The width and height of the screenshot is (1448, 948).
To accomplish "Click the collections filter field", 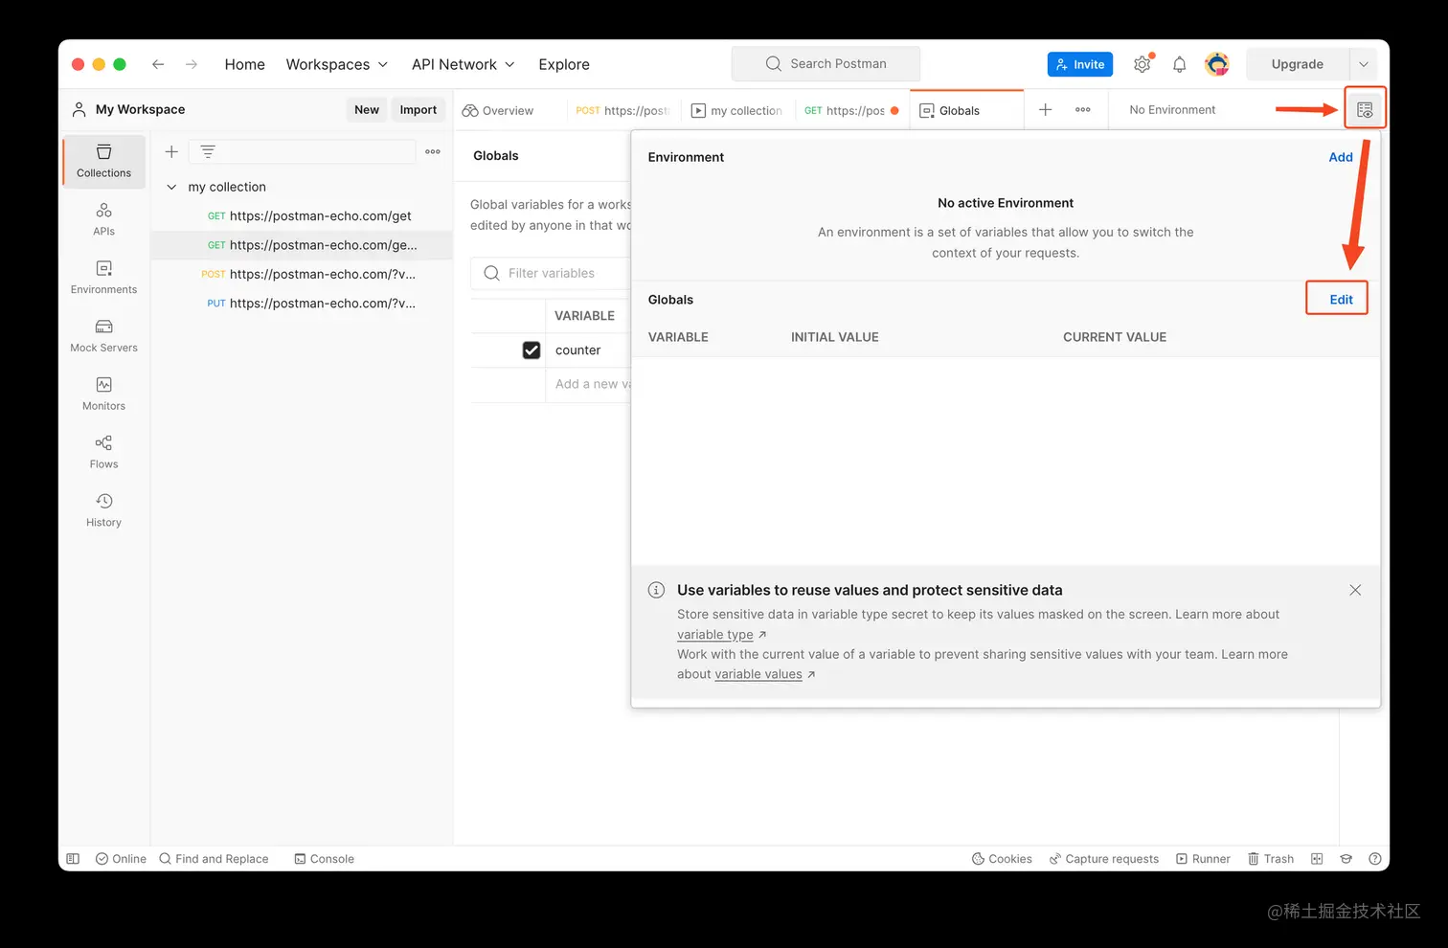I will [302, 151].
